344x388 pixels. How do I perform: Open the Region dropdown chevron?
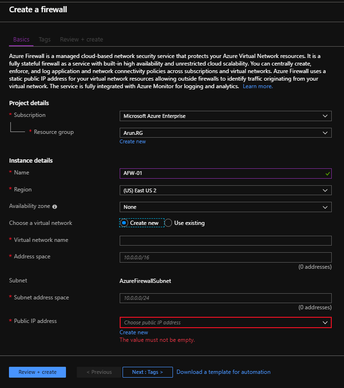325,190
